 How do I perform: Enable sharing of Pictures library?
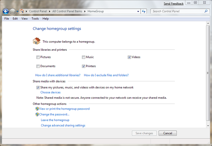[38, 57]
